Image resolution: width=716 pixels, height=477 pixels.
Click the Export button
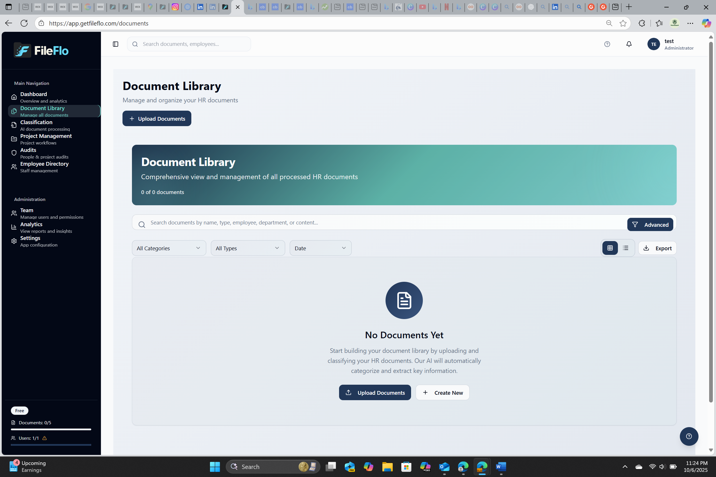[x=657, y=248]
